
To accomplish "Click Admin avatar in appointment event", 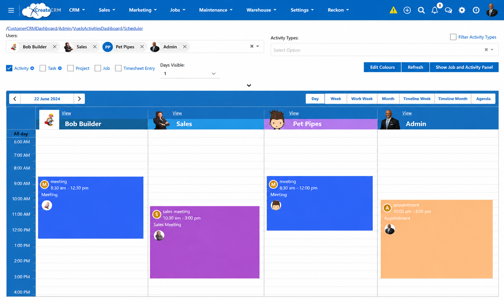I will [390, 229].
